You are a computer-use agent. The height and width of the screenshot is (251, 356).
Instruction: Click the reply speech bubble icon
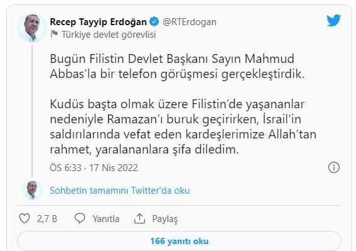click(x=80, y=218)
